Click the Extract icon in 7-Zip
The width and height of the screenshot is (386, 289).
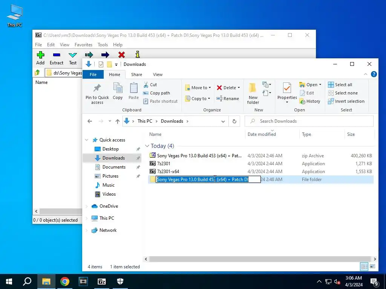pyautogui.click(x=57, y=55)
